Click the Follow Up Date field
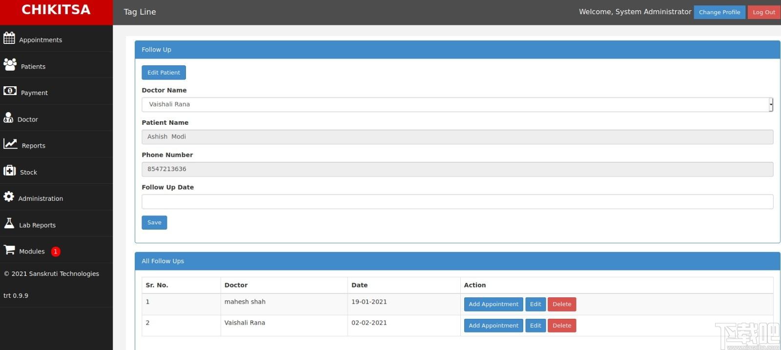 coord(457,201)
